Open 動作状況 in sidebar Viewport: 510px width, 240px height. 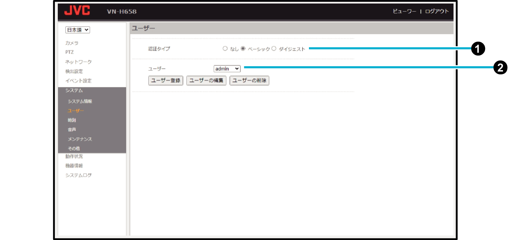[x=74, y=156]
